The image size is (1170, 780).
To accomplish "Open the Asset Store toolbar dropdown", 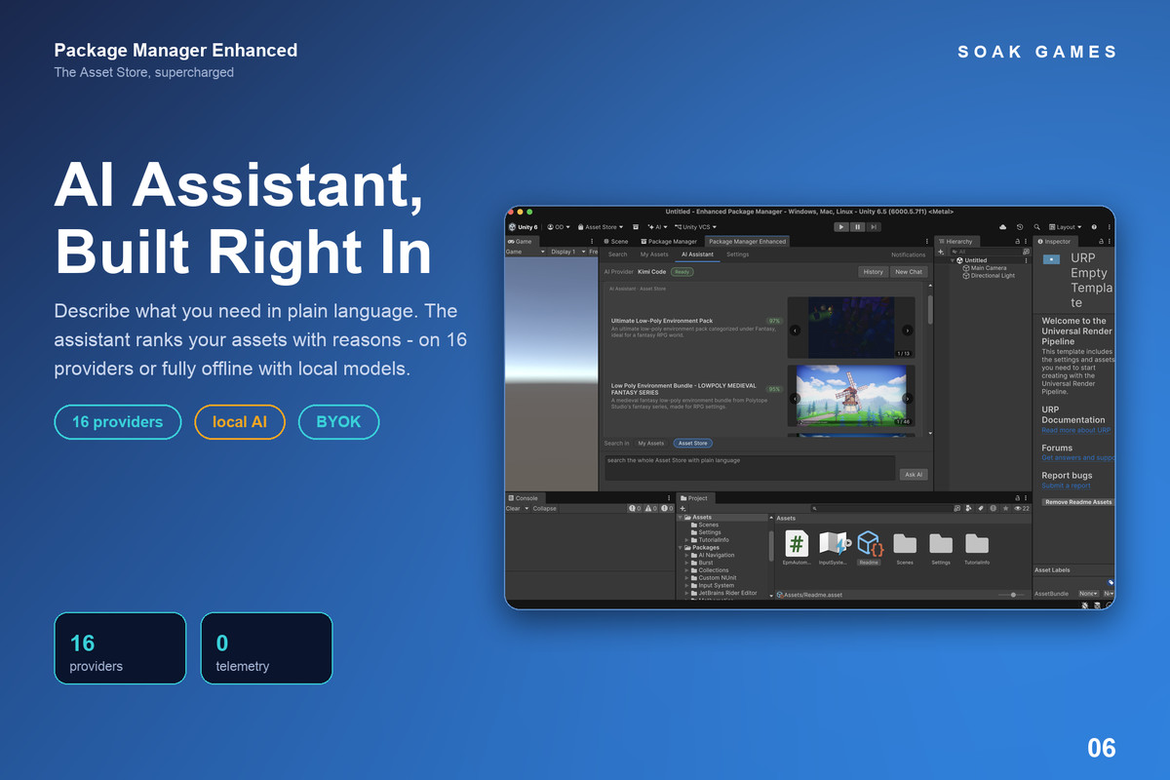I will tap(599, 227).
